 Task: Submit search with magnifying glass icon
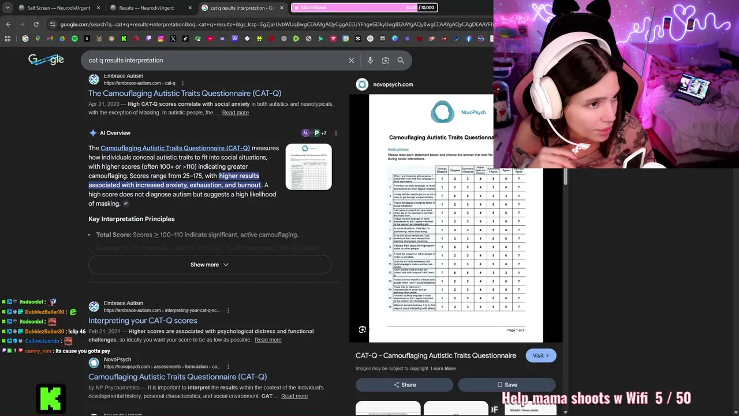(401, 60)
